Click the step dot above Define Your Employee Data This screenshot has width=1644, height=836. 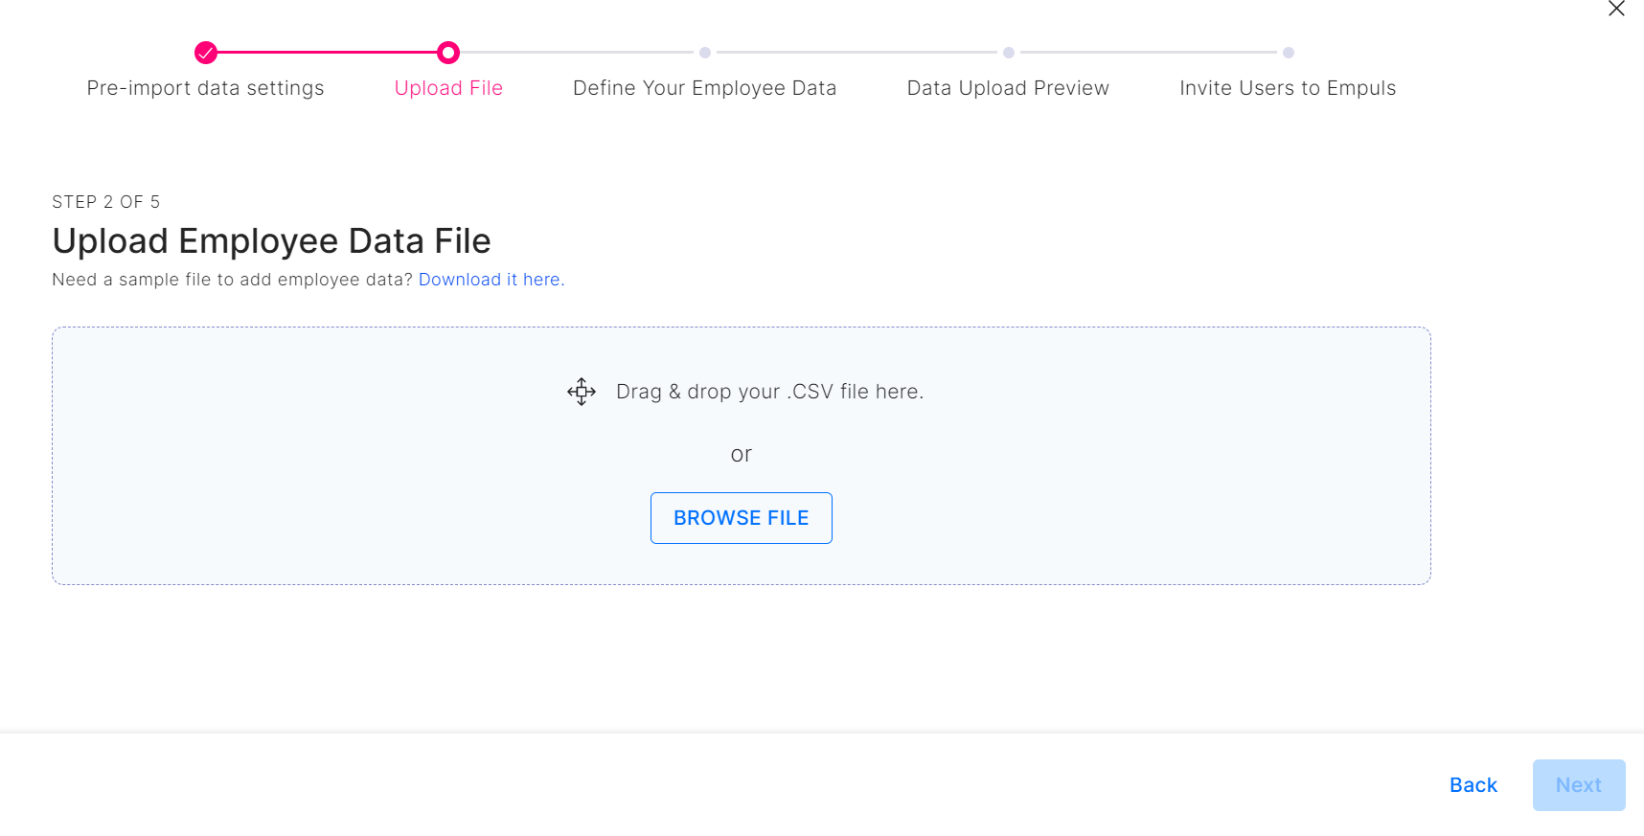click(705, 53)
